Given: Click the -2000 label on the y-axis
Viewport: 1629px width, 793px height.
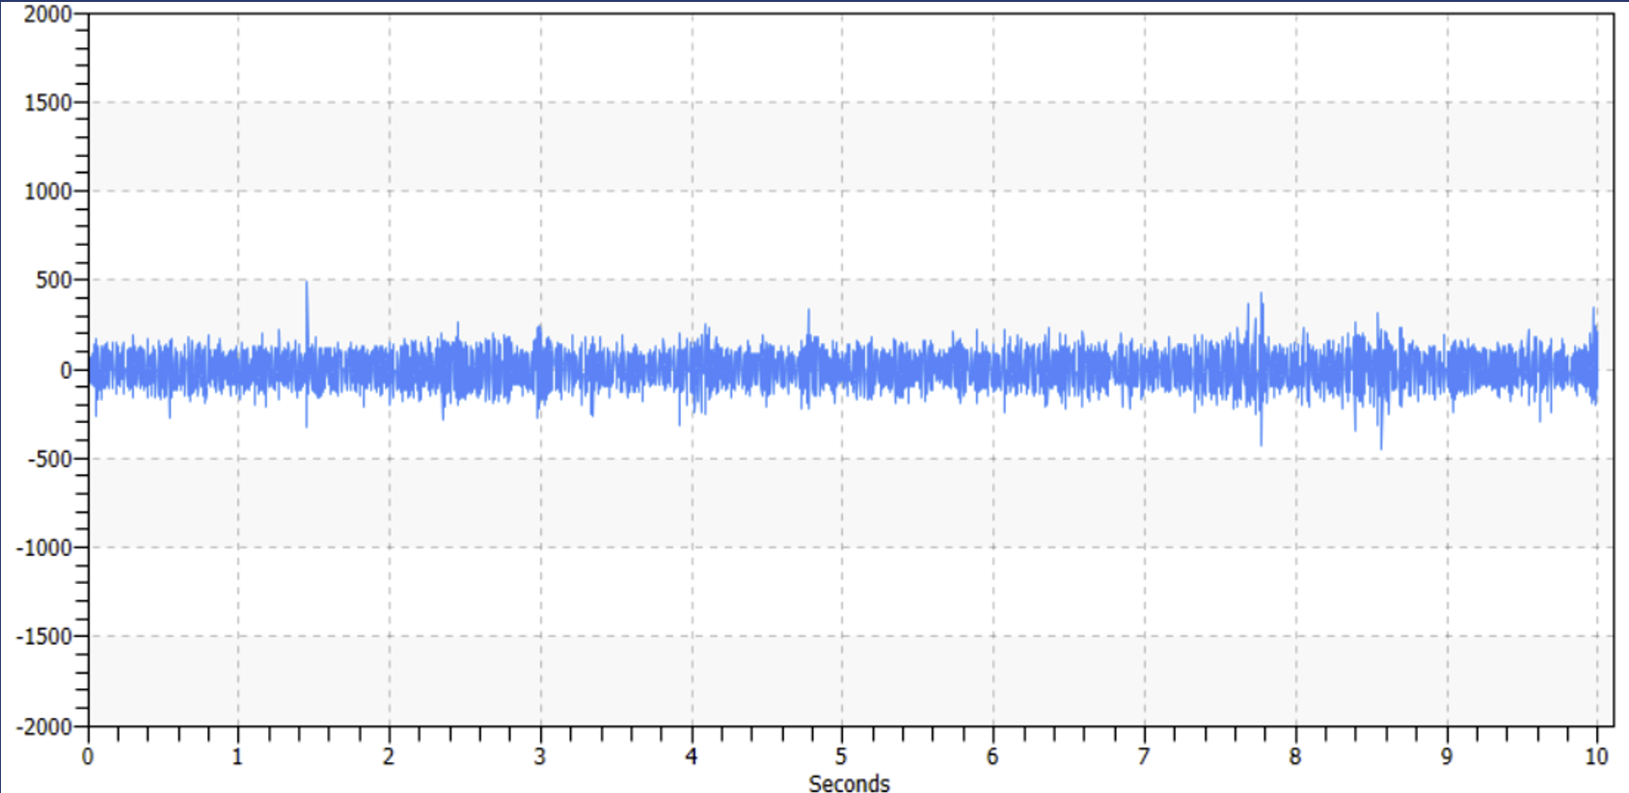Looking at the screenshot, I should click(x=43, y=727).
